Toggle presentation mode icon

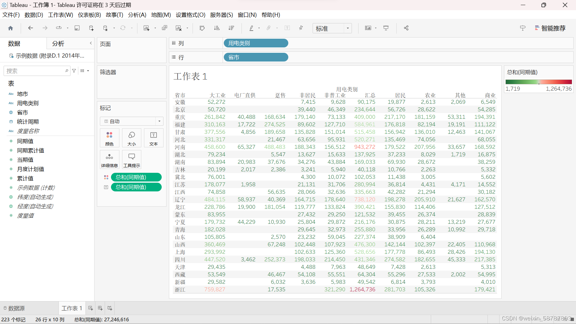pos(386,28)
